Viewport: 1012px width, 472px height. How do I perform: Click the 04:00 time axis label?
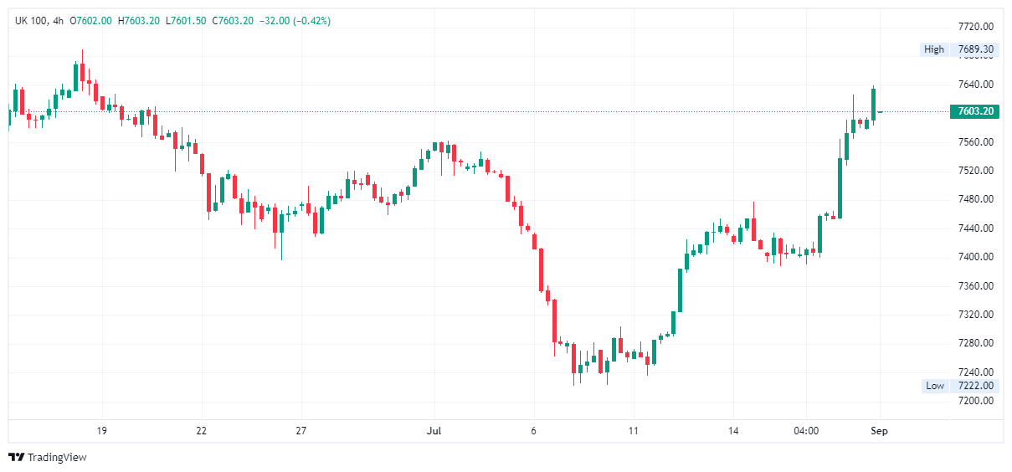tap(806, 431)
